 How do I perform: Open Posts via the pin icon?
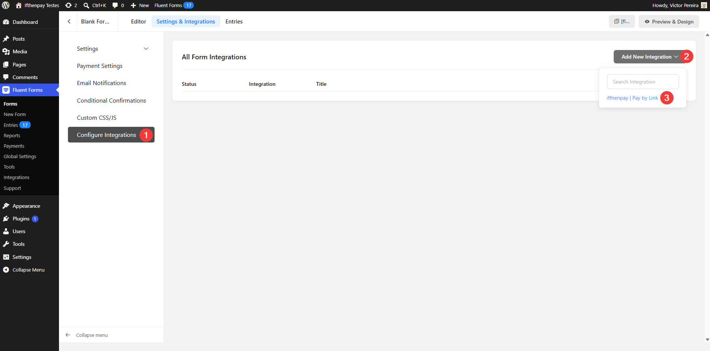6,39
